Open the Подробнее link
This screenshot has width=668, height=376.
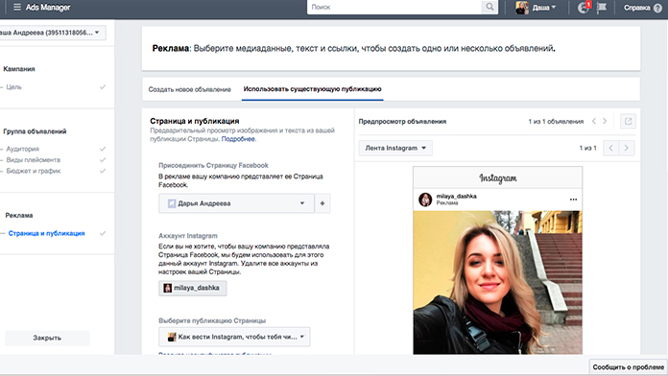(x=238, y=139)
